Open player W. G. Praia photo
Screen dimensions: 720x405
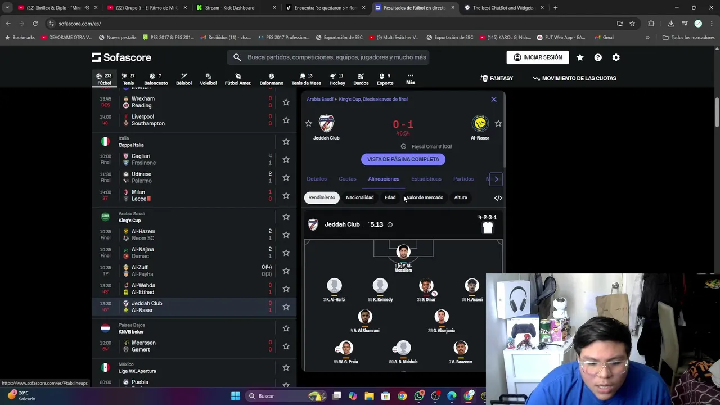pos(346,348)
